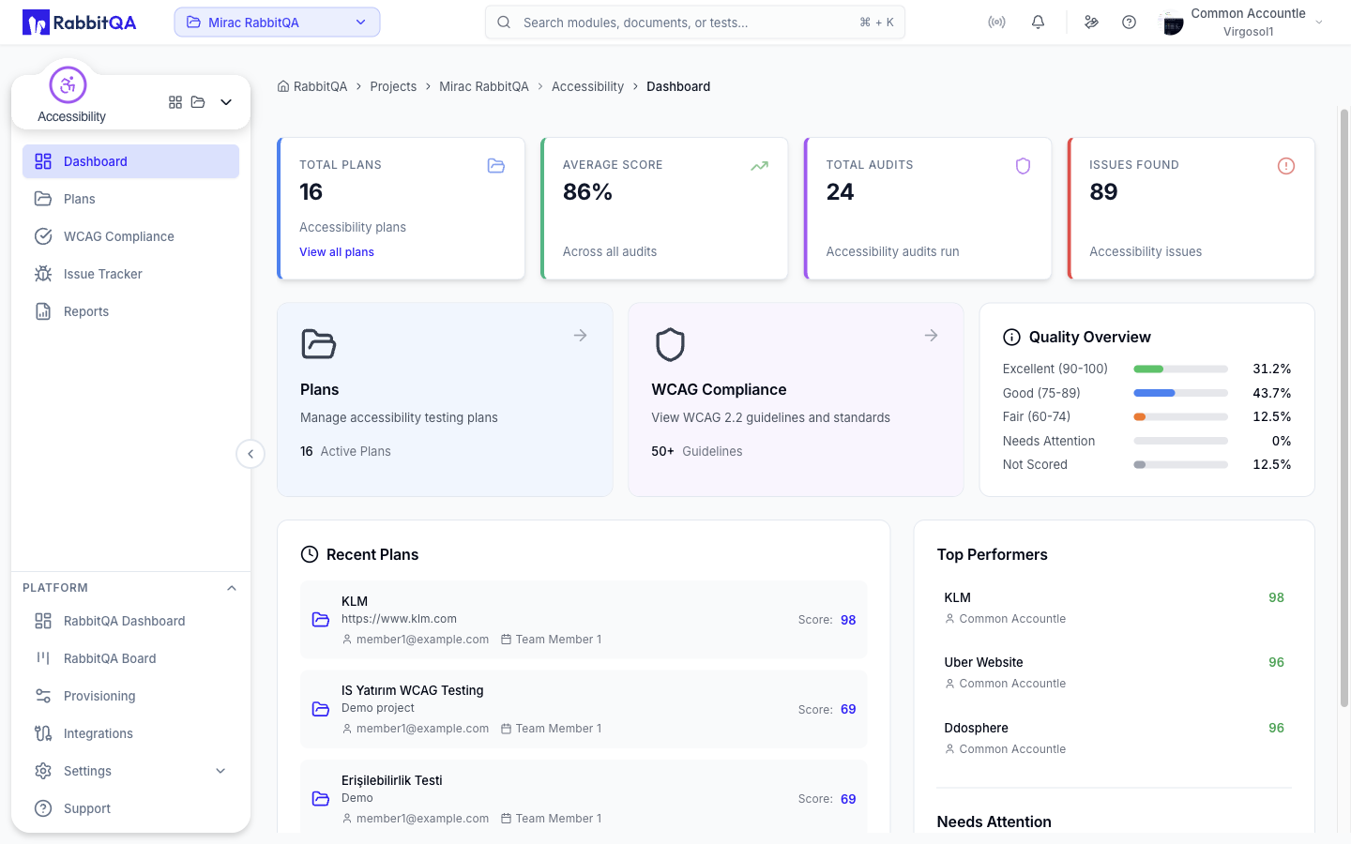Image resolution: width=1351 pixels, height=844 pixels.
Task: Open the Plans card arrow
Action: pyautogui.click(x=581, y=336)
